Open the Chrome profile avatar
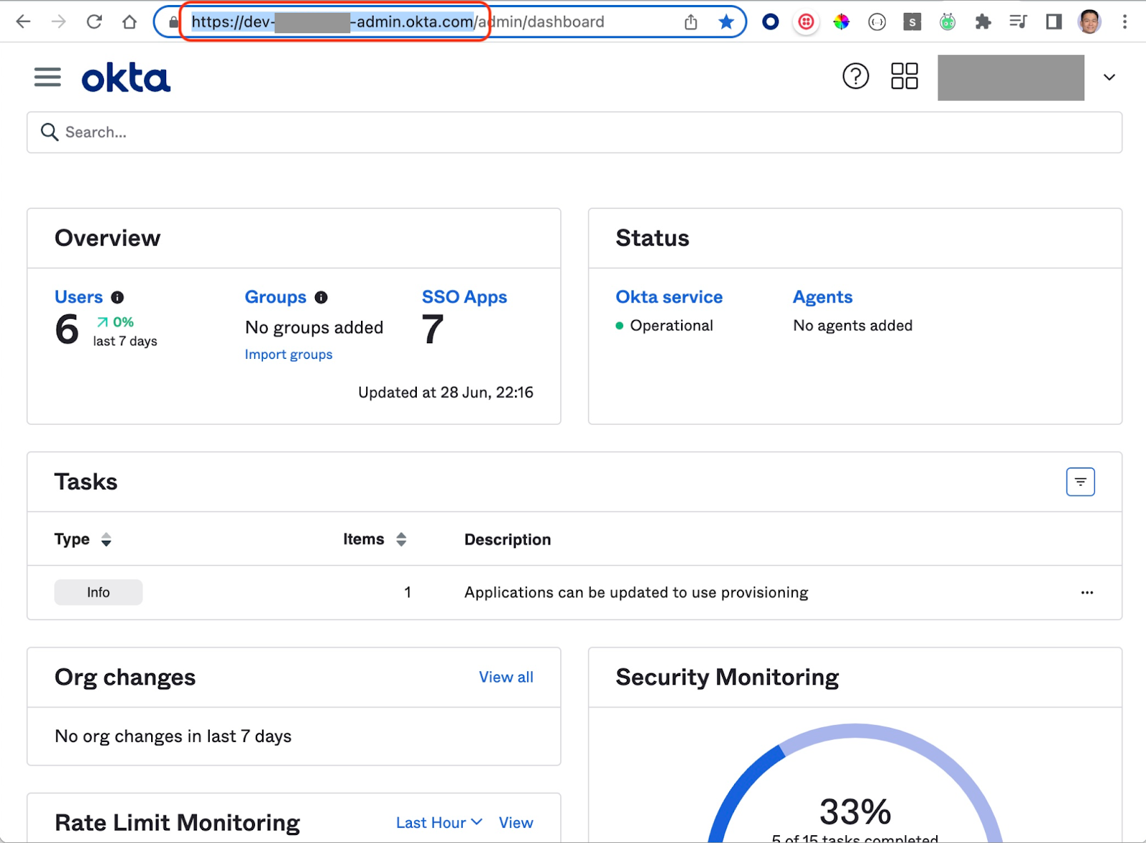The height and width of the screenshot is (843, 1146). [x=1089, y=22]
